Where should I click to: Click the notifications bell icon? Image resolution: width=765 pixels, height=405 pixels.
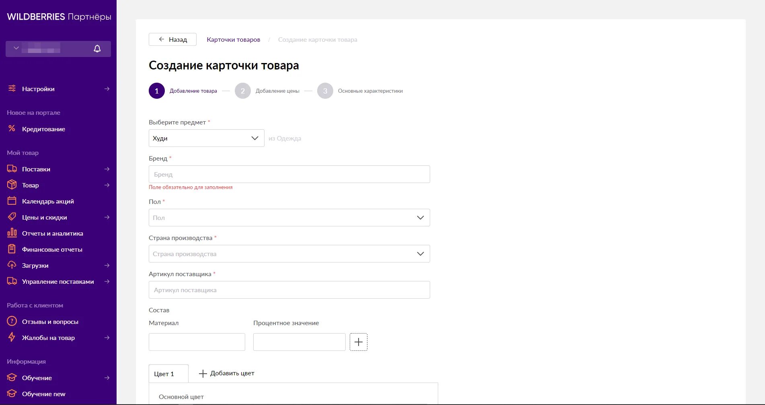(x=97, y=49)
